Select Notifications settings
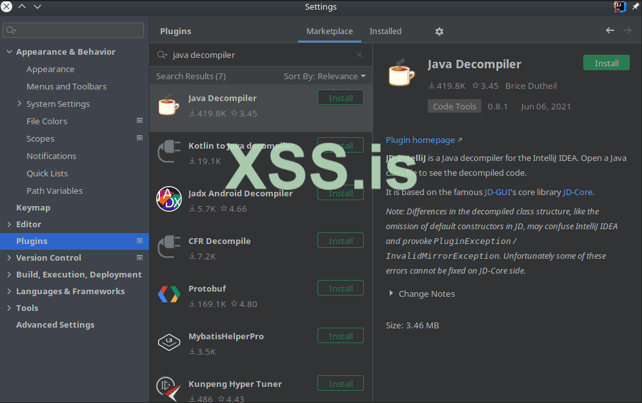The width and height of the screenshot is (642, 403). tap(51, 156)
